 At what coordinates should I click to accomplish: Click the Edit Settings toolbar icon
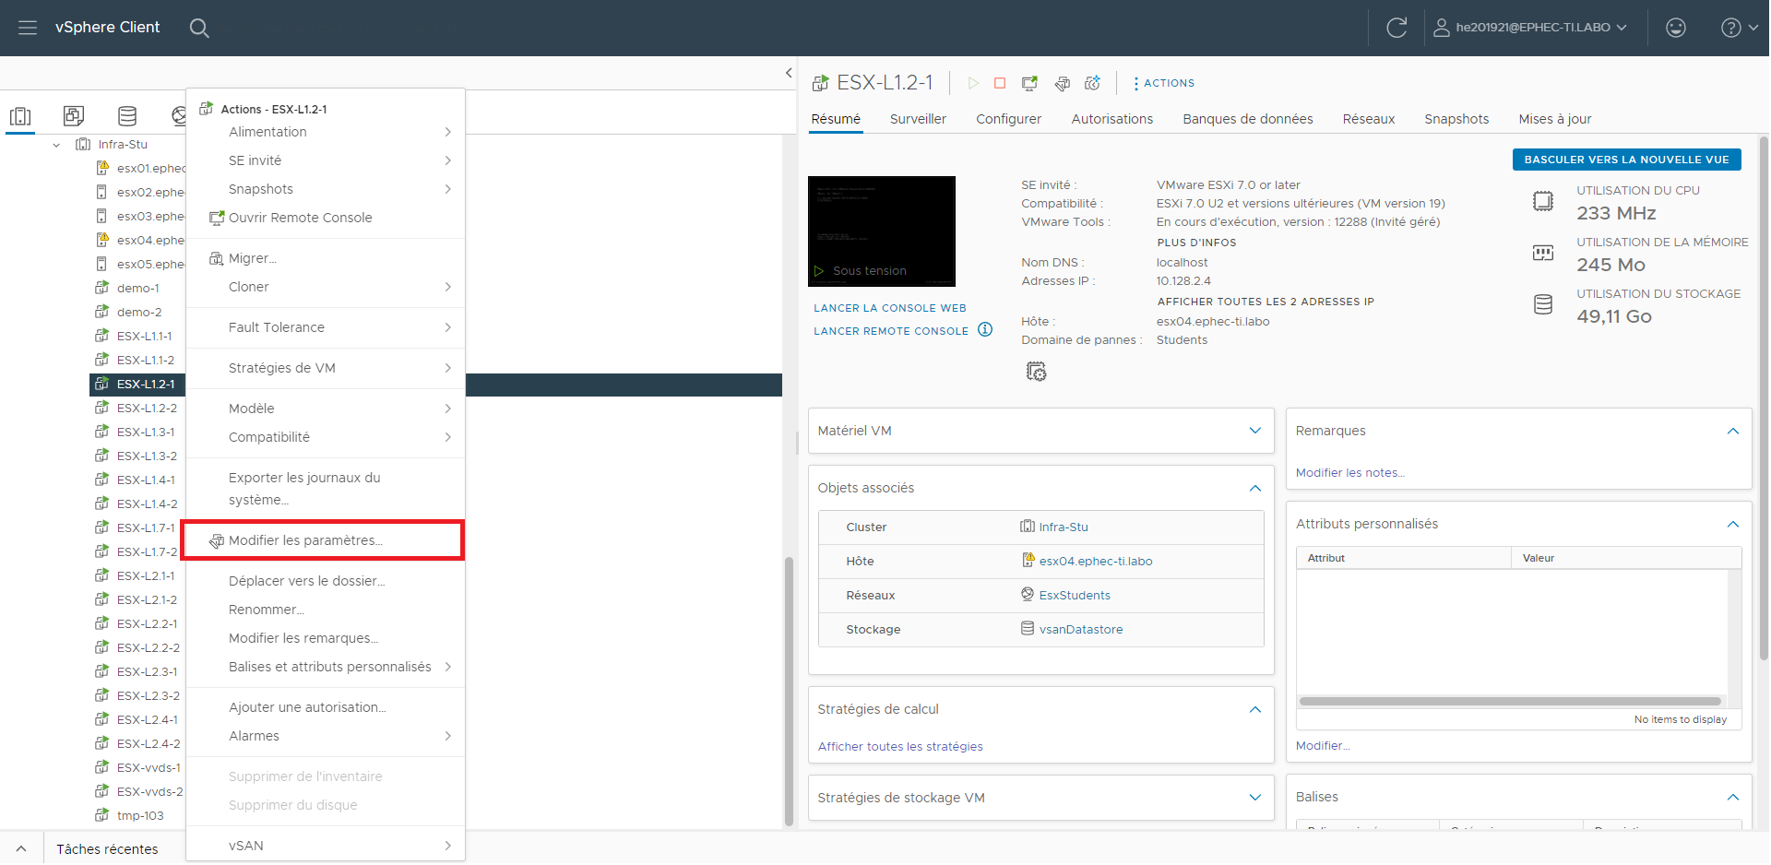click(1062, 83)
